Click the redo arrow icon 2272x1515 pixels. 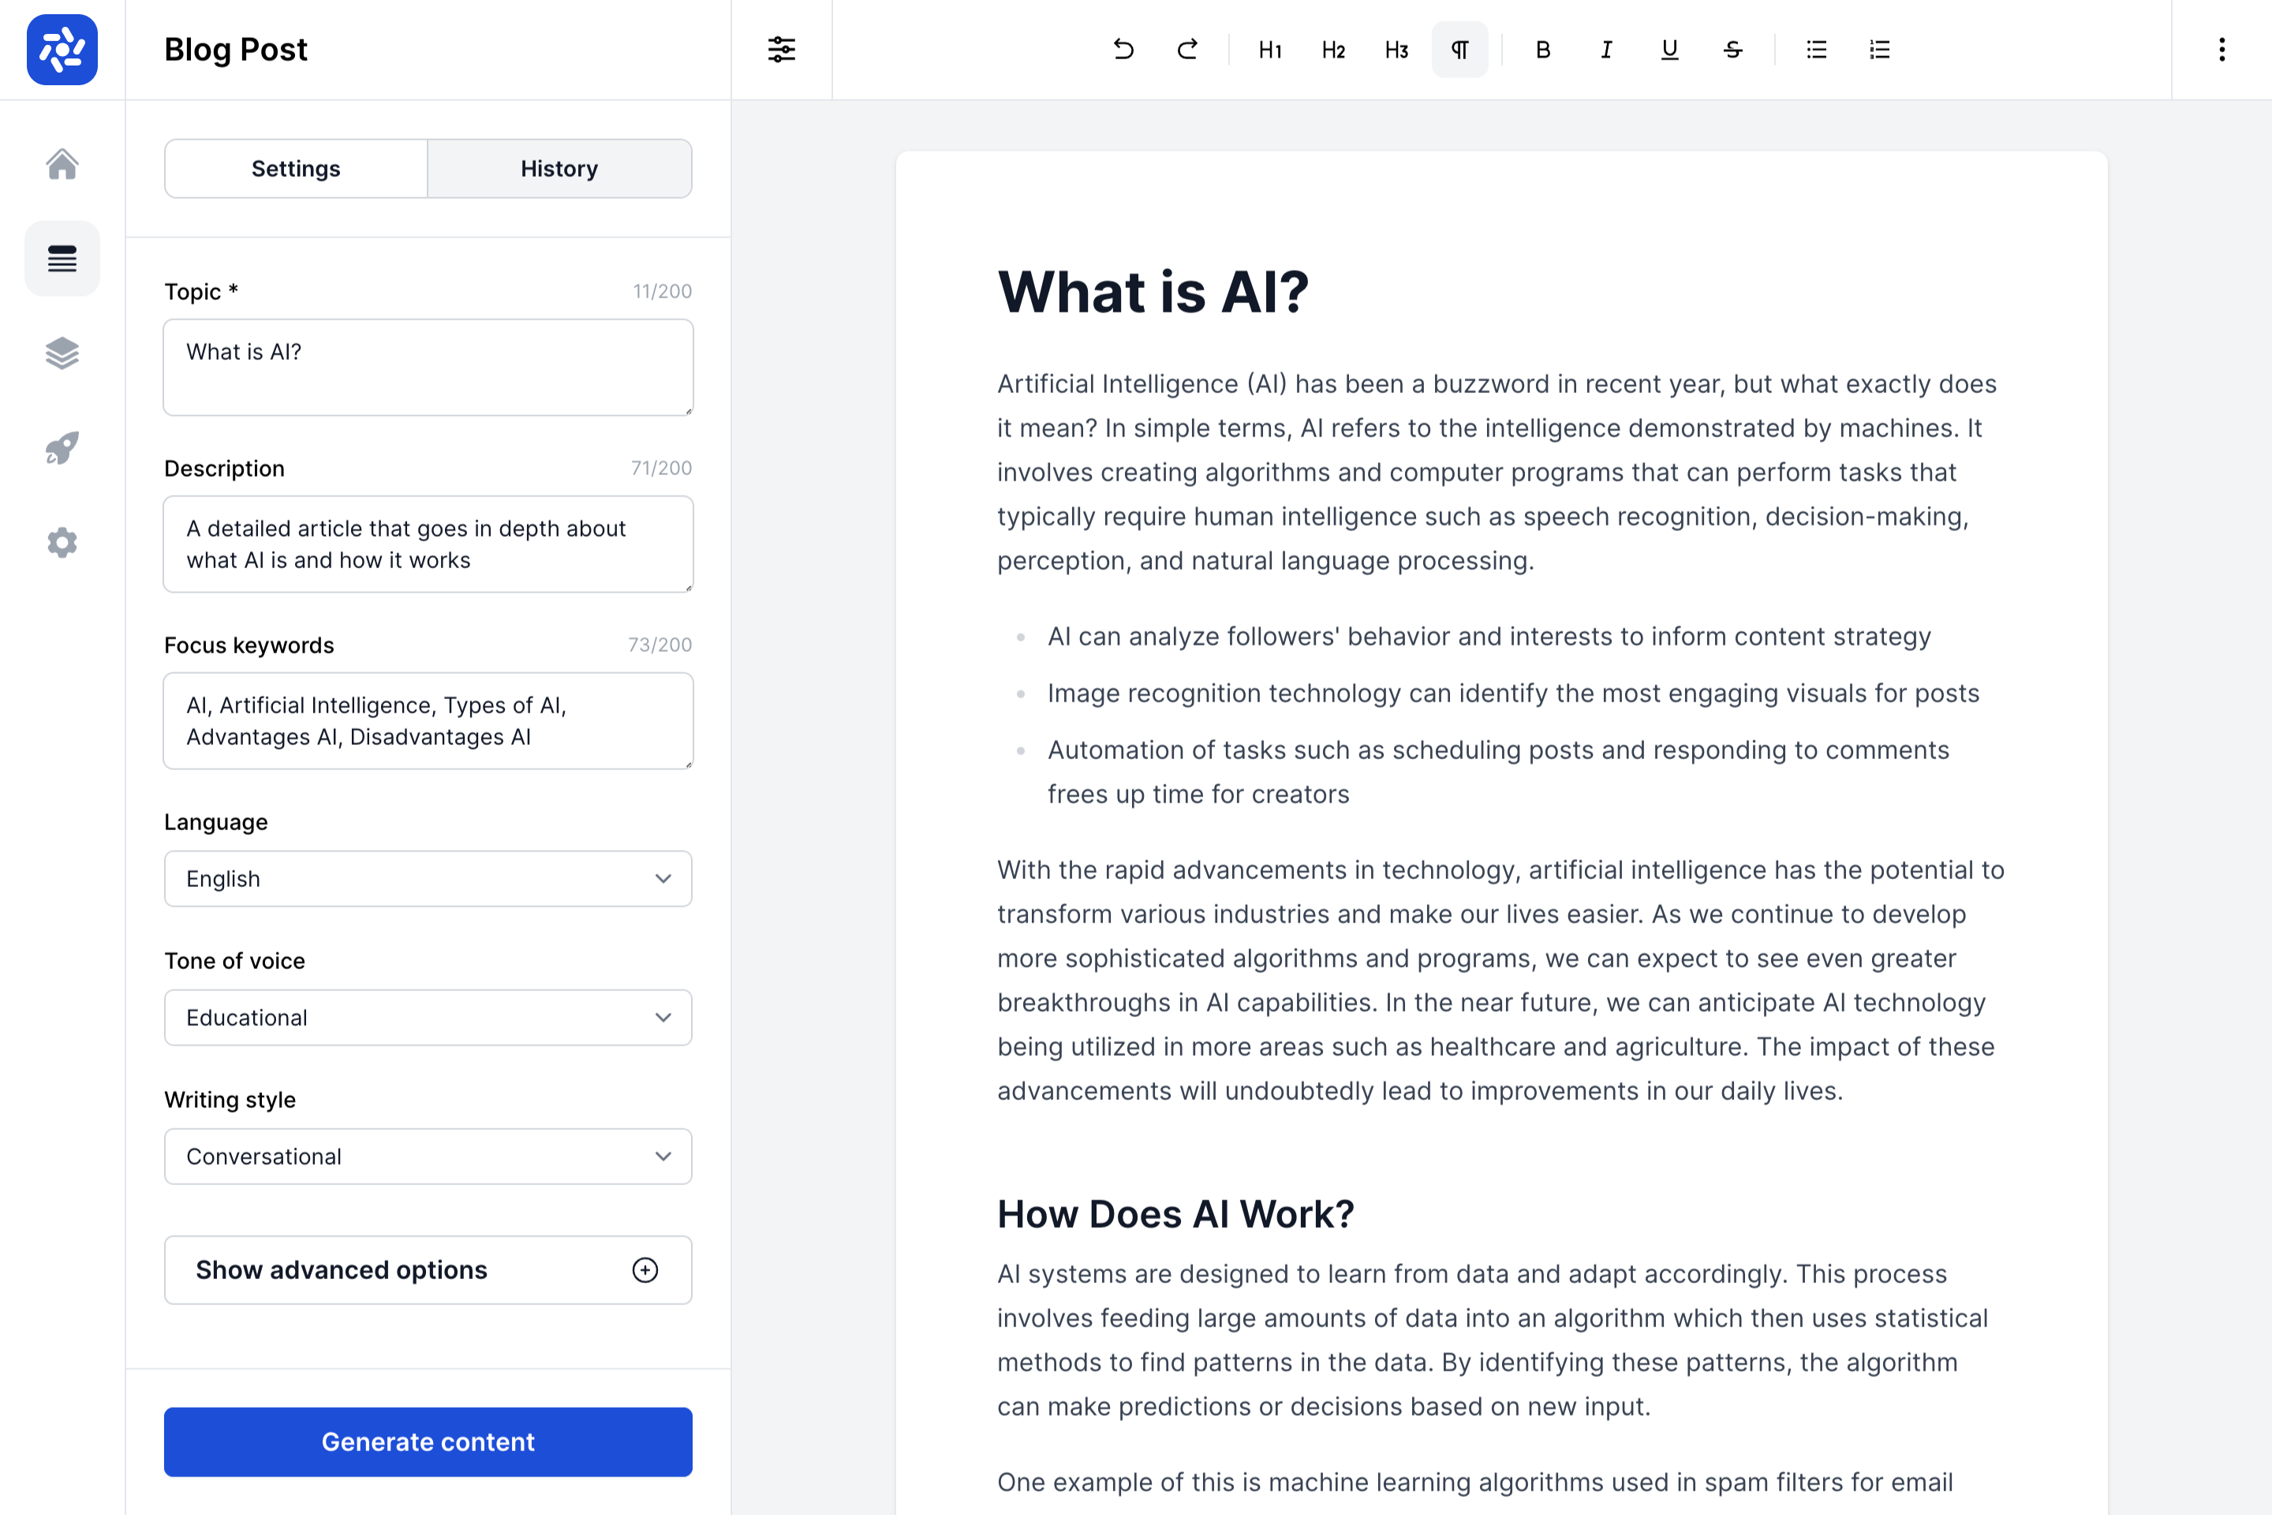[1187, 49]
